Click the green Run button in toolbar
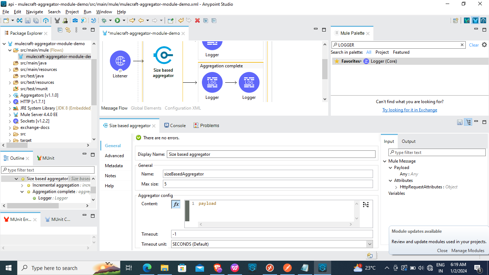 coord(117,21)
